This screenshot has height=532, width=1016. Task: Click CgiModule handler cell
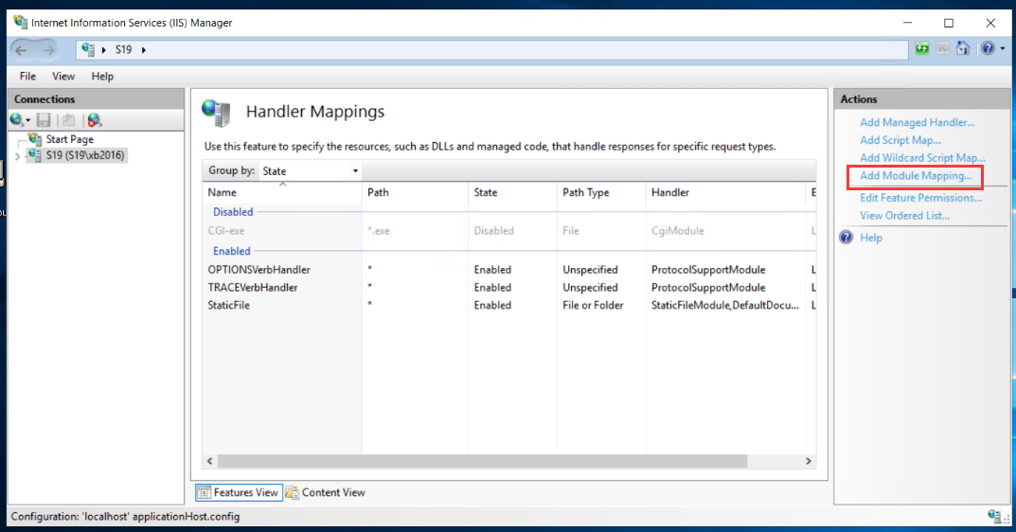[x=677, y=231]
